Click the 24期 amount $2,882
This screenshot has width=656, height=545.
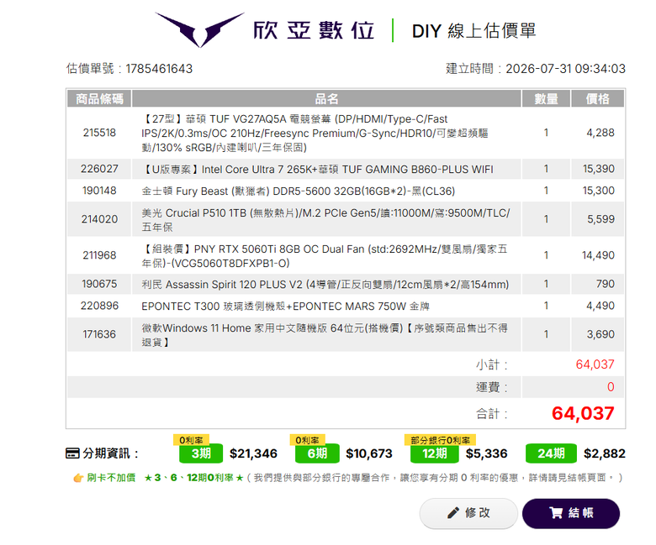605,453
